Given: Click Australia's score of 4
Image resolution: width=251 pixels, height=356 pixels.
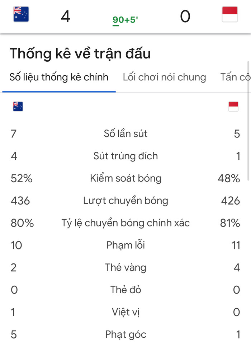Looking at the screenshot, I should click(65, 15).
